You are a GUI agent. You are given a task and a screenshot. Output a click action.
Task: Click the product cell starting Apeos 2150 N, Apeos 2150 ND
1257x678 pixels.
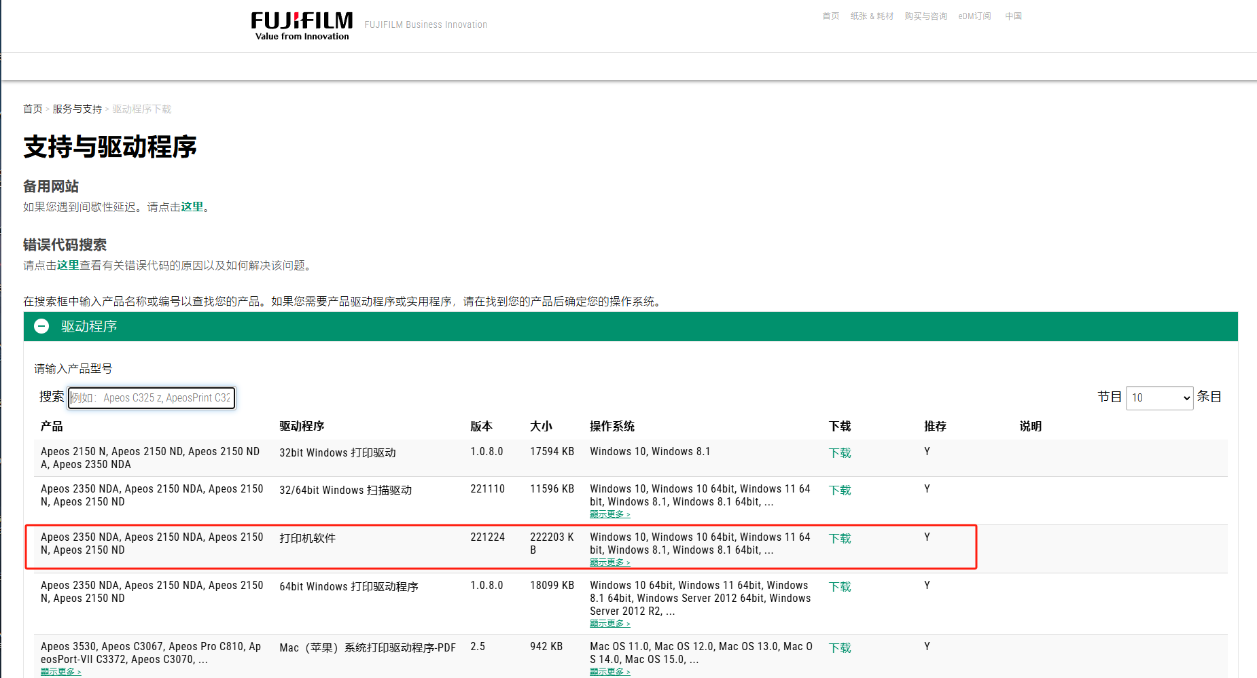pyautogui.click(x=150, y=458)
